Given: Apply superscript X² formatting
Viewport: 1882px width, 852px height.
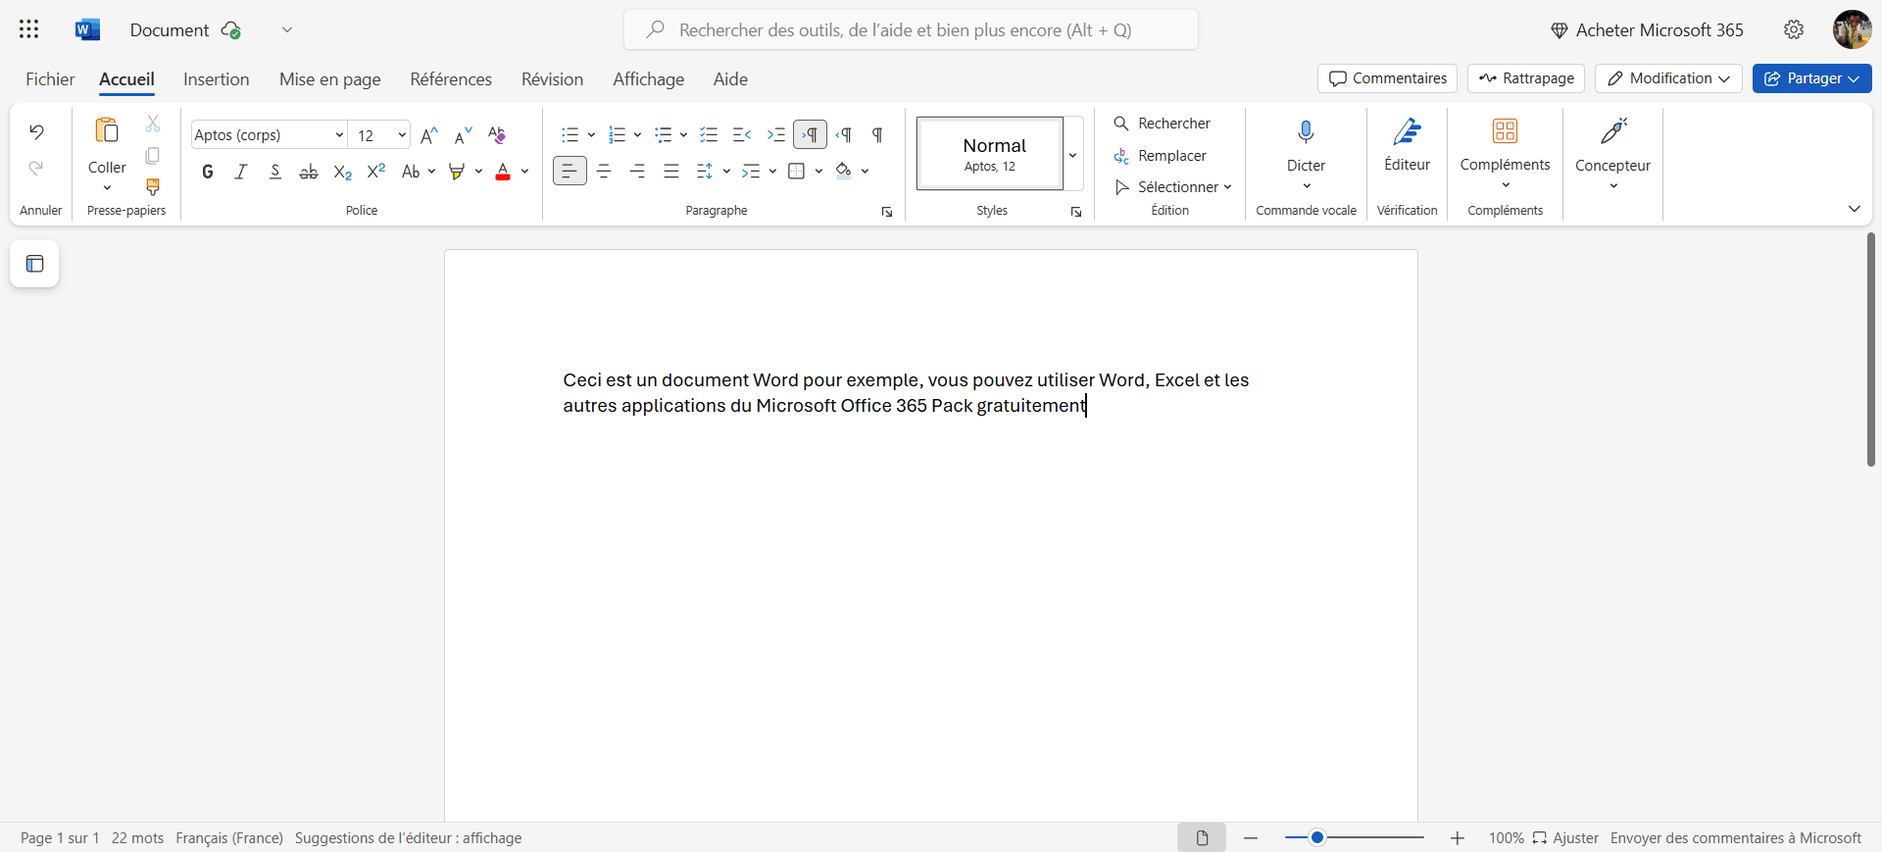Looking at the screenshot, I should click(x=376, y=172).
